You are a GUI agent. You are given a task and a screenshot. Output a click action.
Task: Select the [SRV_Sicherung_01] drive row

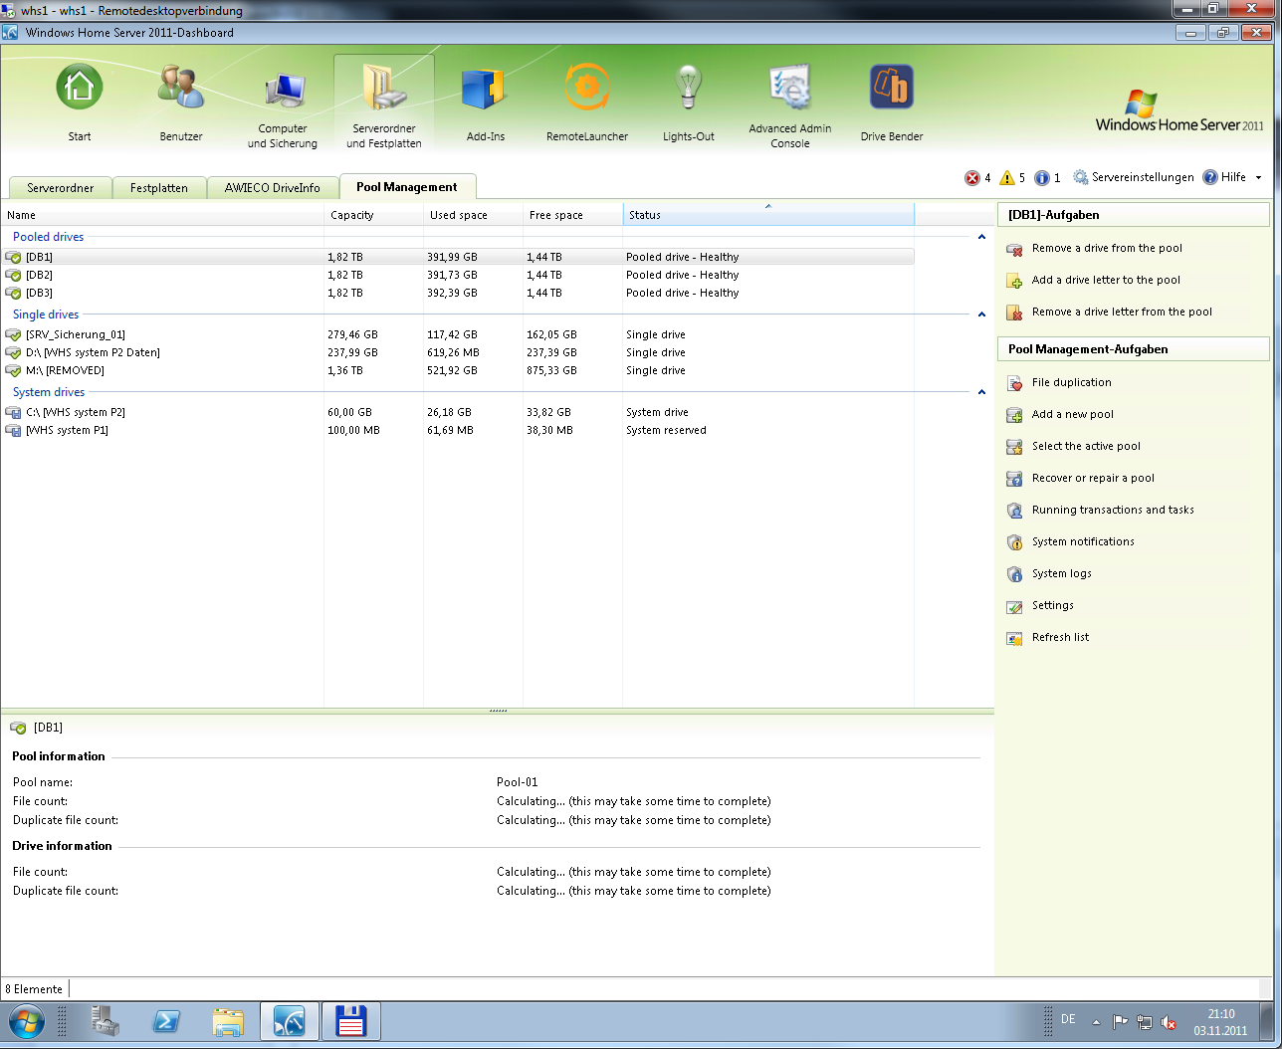(458, 334)
